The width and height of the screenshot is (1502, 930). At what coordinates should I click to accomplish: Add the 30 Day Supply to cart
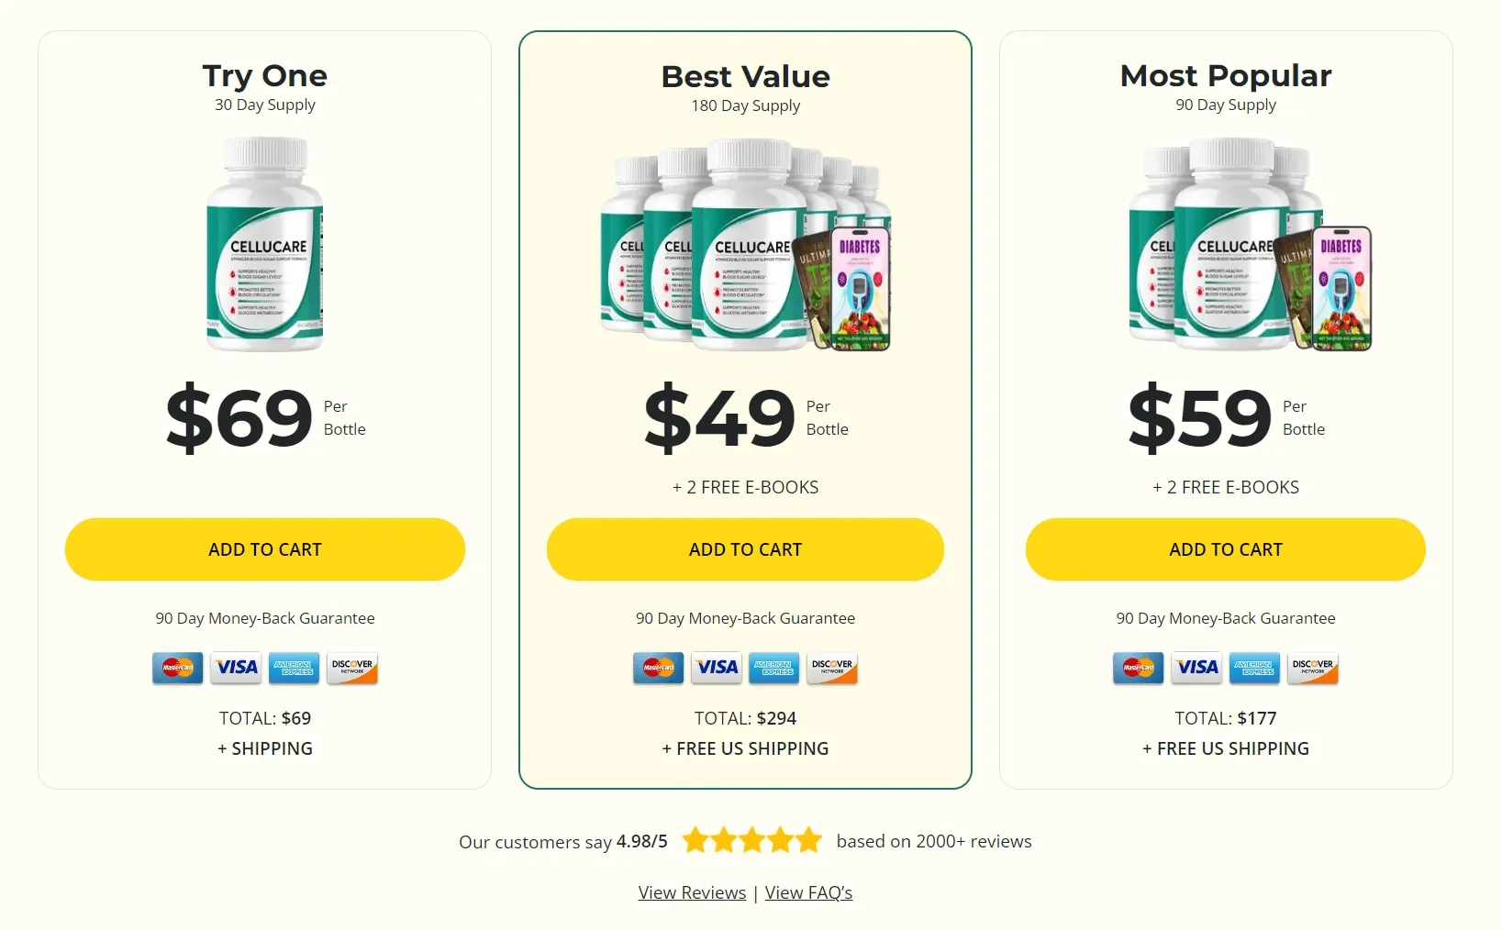(264, 549)
